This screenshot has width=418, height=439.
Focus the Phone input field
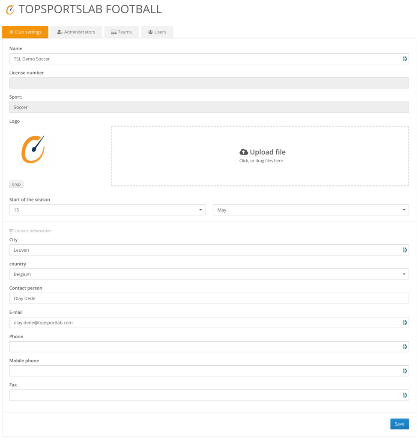[x=209, y=346]
